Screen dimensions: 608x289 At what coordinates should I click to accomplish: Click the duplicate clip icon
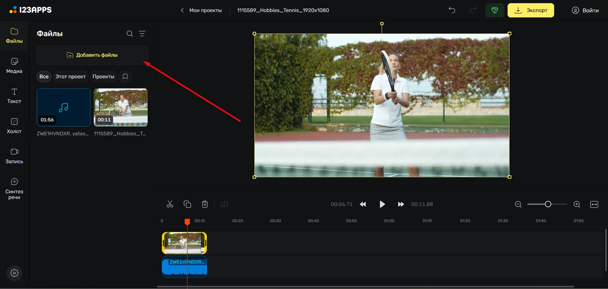coord(187,204)
